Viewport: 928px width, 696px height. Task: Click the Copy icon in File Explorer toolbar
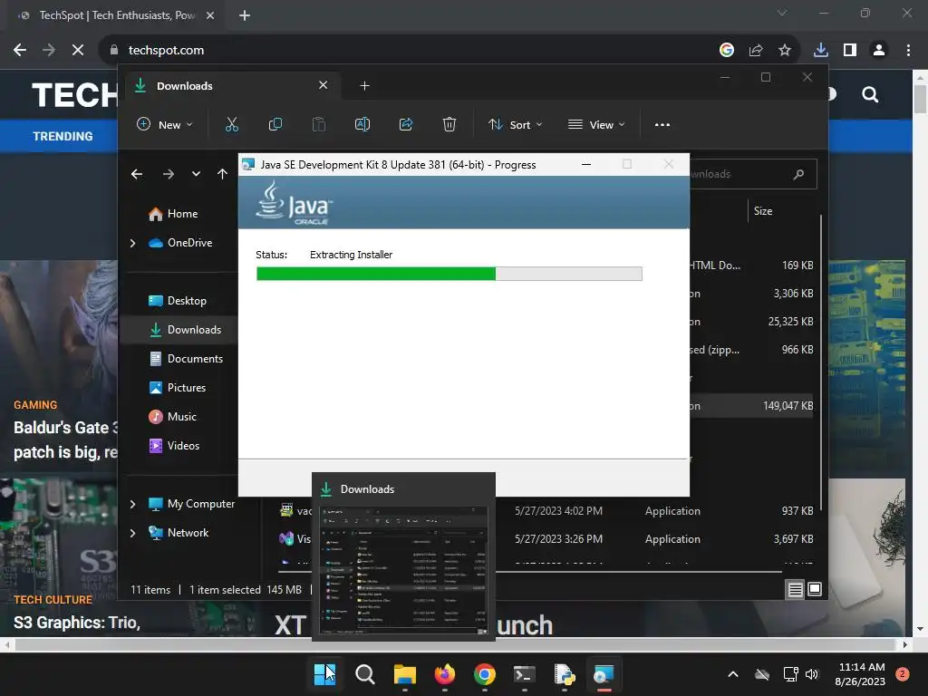pyautogui.click(x=275, y=124)
